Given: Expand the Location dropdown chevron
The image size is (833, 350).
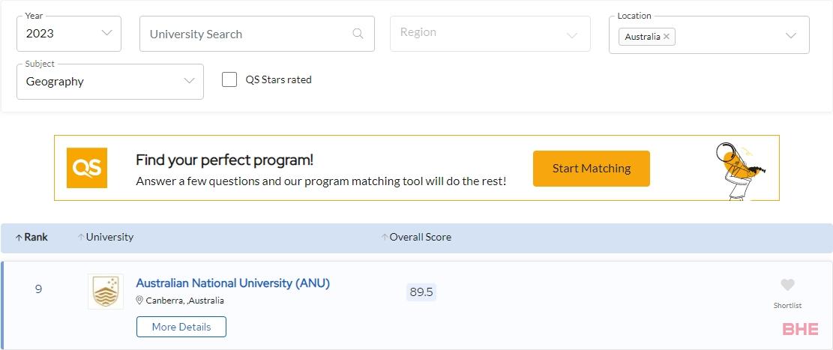Looking at the screenshot, I should [790, 35].
